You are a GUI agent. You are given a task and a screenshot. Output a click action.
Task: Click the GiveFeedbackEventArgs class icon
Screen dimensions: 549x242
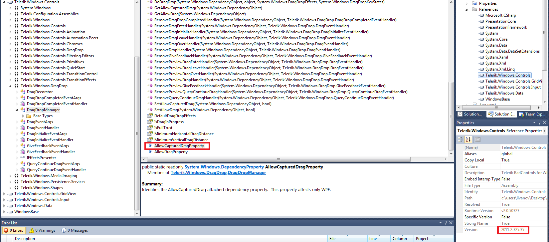(x=23, y=146)
